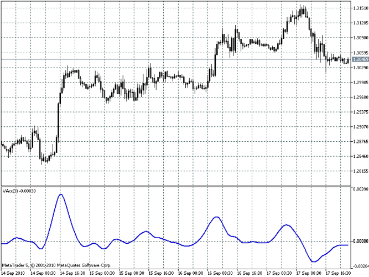Click the 1.30900 price scale label
The height and width of the screenshot is (277, 369).
[361, 38]
